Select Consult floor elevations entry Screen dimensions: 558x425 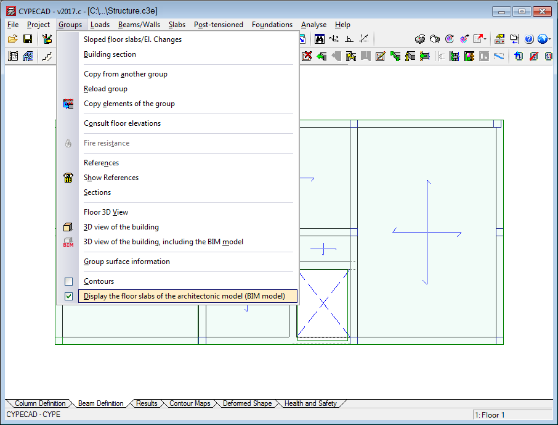[122, 123]
